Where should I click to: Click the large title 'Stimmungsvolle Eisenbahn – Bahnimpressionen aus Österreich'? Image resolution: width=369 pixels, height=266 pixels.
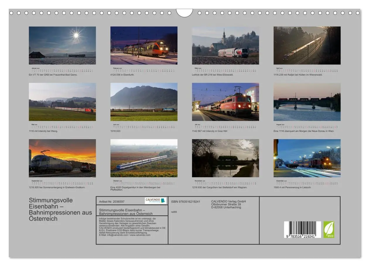coord(60,209)
